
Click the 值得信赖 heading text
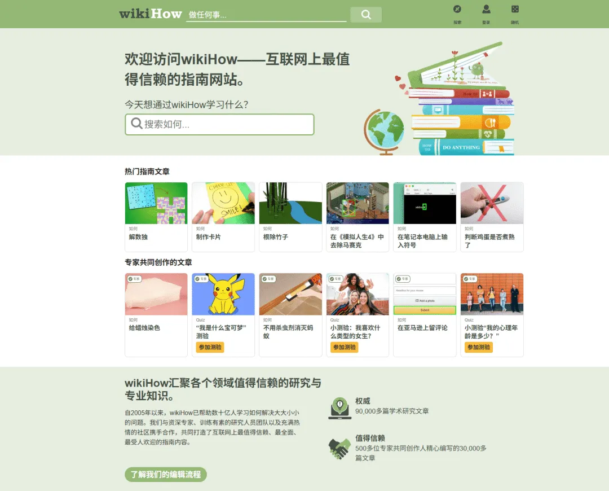pyautogui.click(x=370, y=438)
